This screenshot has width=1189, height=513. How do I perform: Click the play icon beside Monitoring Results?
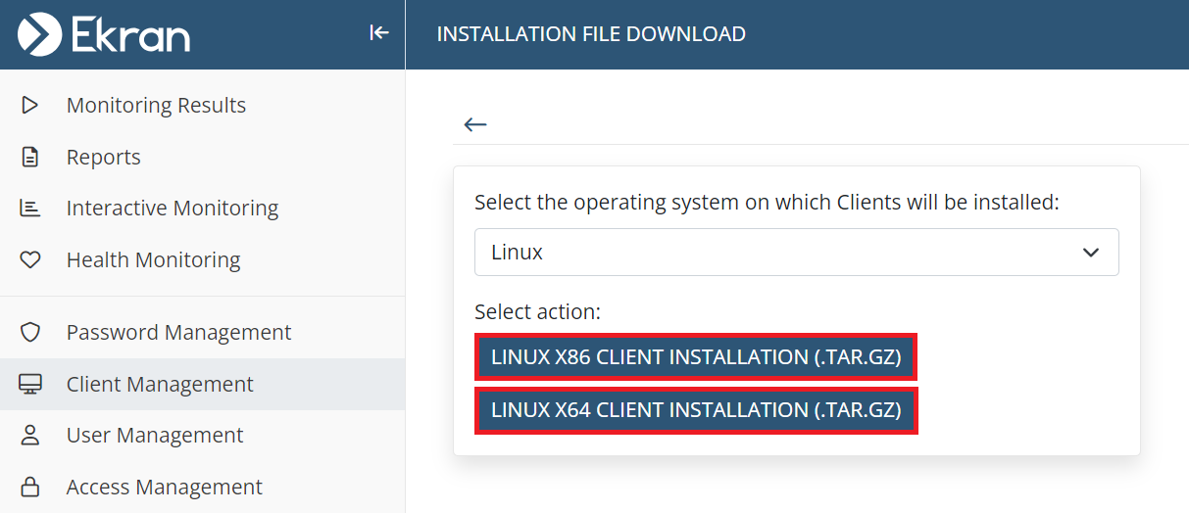(30, 105)
